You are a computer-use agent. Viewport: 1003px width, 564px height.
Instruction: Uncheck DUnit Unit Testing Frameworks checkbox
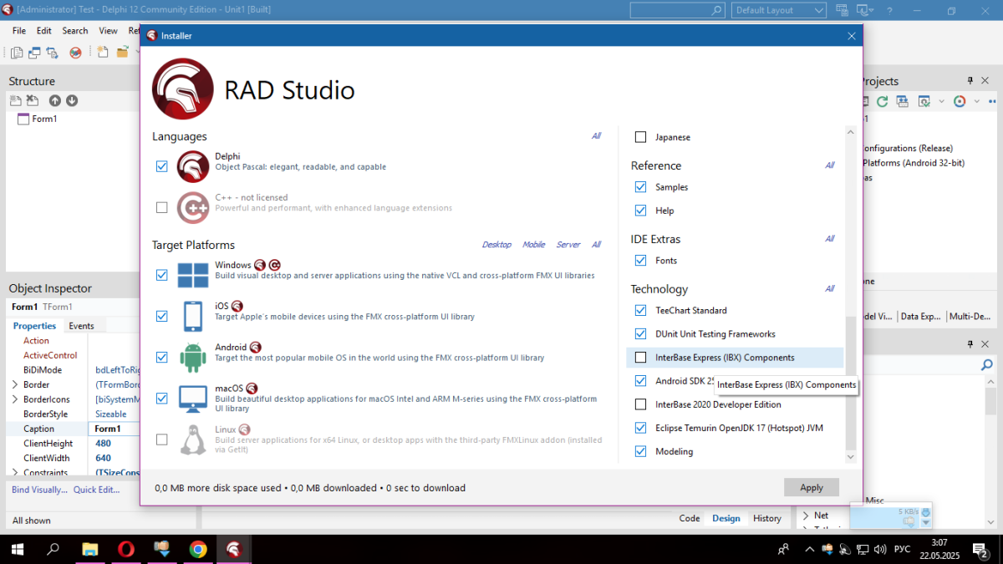(x=641, y=333)
